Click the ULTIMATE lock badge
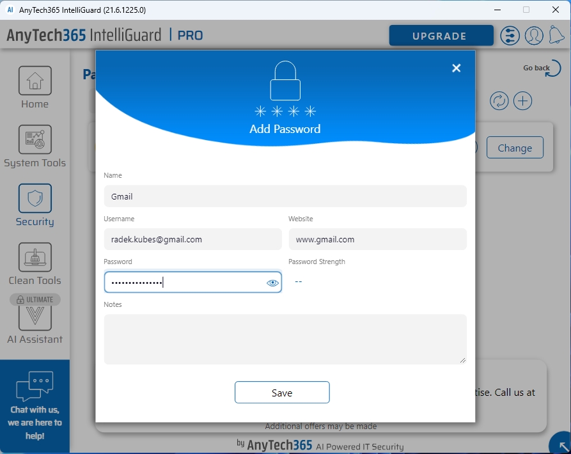 35,300
